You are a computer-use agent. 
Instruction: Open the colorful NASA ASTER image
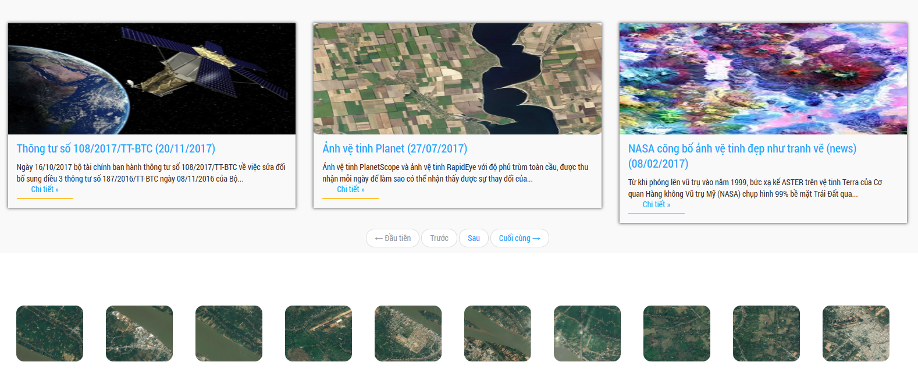763,79
